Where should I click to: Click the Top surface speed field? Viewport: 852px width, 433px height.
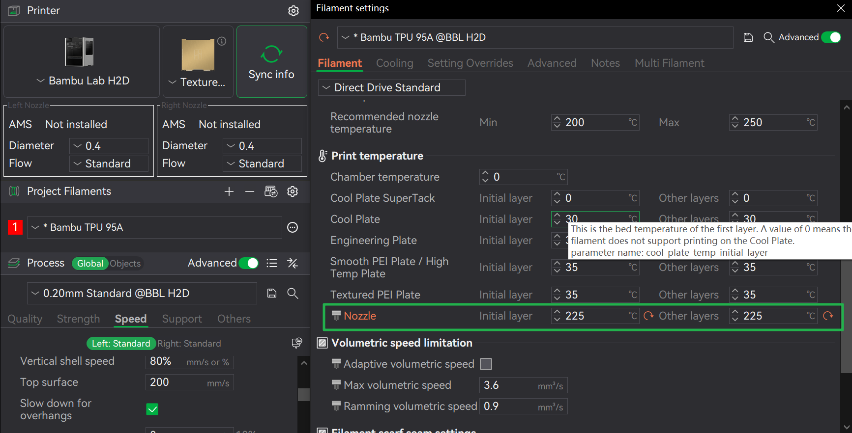tap(190, 382)
